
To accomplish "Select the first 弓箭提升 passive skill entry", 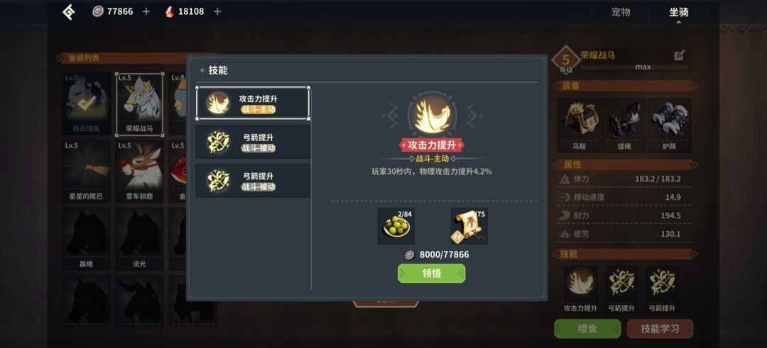I will (x=253, y=142).
